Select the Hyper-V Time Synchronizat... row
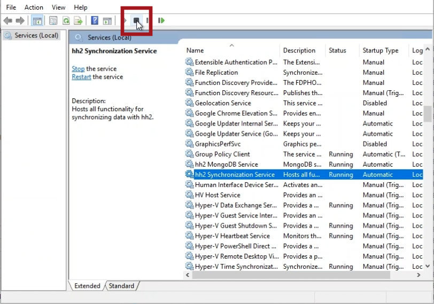Viewport: 434px width, 304px height. tap(304, 267)
